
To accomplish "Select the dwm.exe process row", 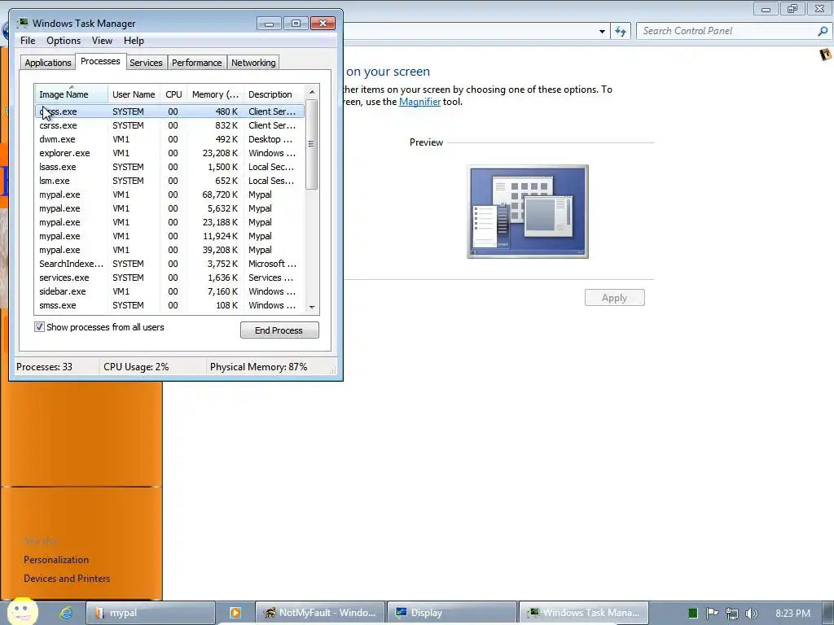I will [169, 139].
